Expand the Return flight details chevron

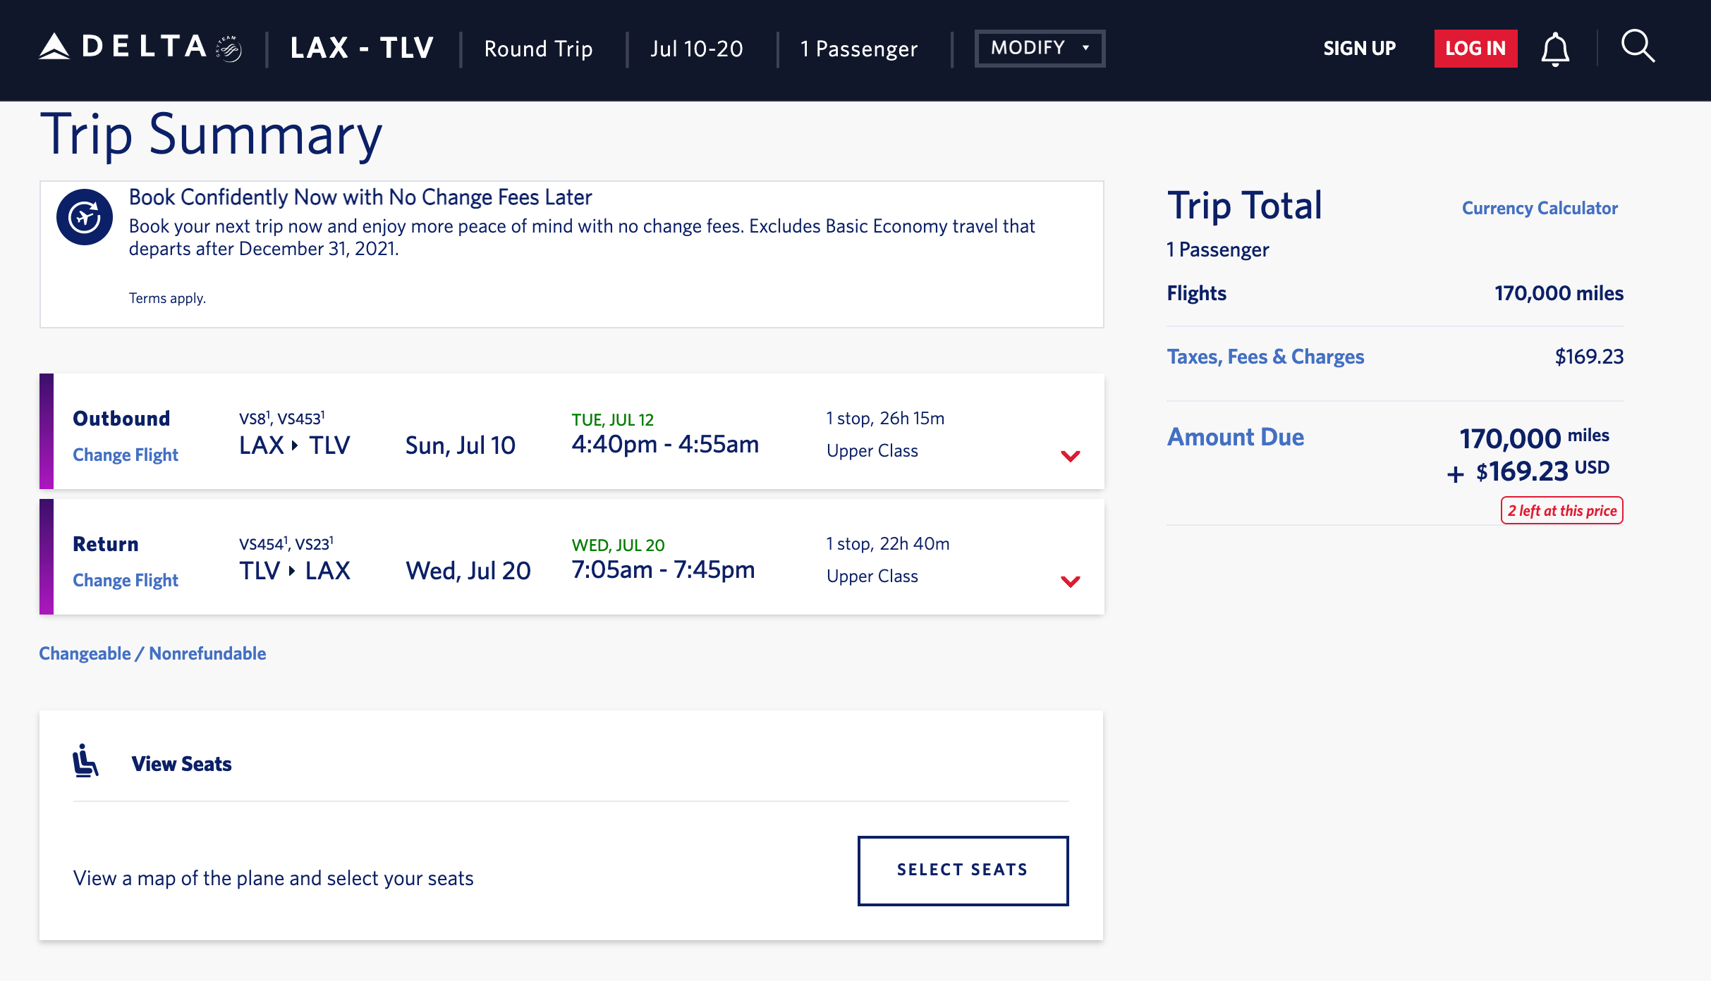tap(1070, 581)
